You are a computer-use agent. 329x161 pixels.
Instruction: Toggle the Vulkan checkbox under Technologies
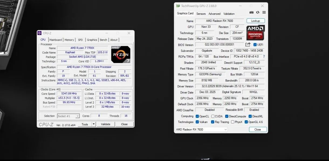198,122
